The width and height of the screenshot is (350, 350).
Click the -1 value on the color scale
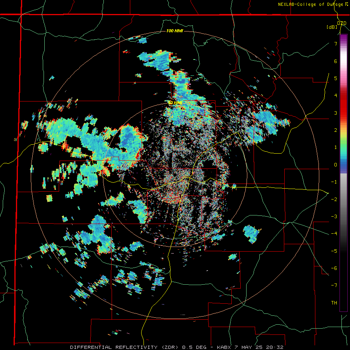334,182
